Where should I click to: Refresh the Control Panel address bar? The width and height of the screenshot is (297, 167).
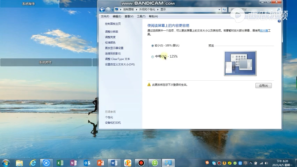(224, 9)
